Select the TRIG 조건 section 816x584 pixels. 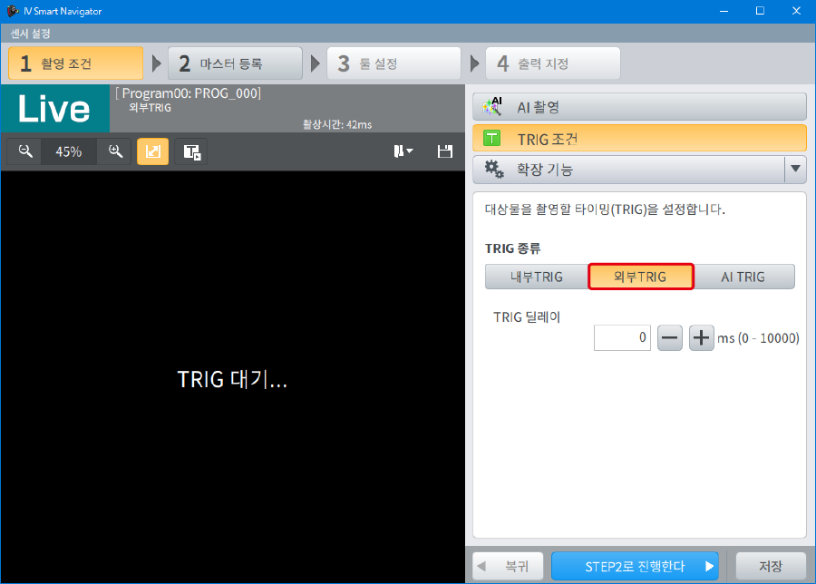coord(639,138)
